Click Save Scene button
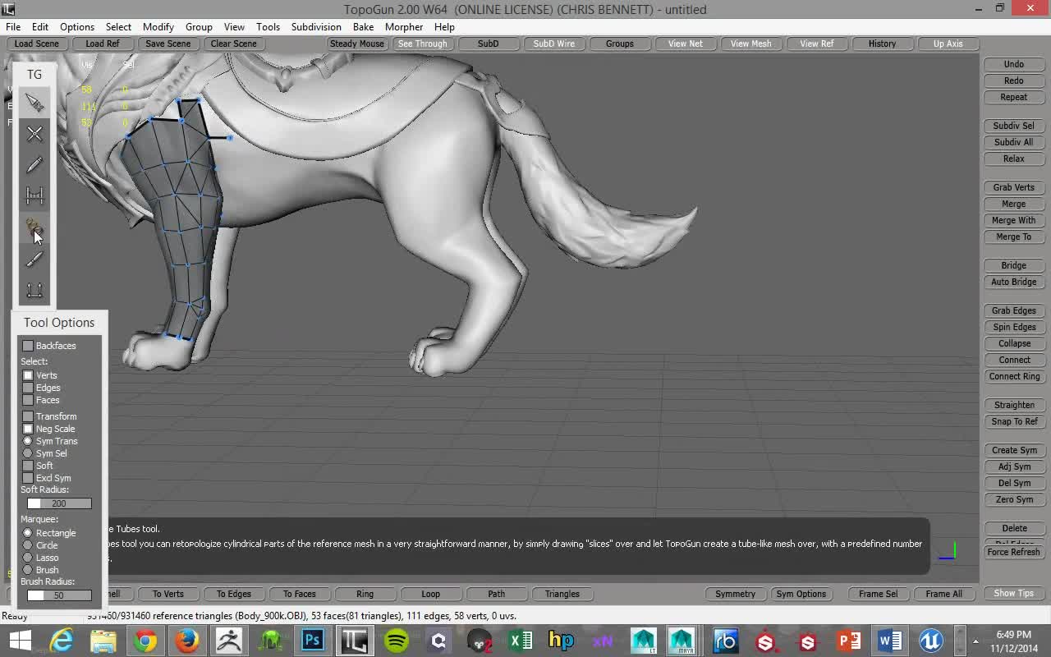1051x657 pixels. (168, 44)
